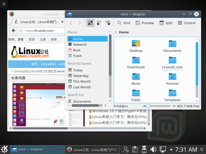The width and height of the screenshot is (206, 154).
Task: Split the Dolphin view
Action: (x=166, y=23)
